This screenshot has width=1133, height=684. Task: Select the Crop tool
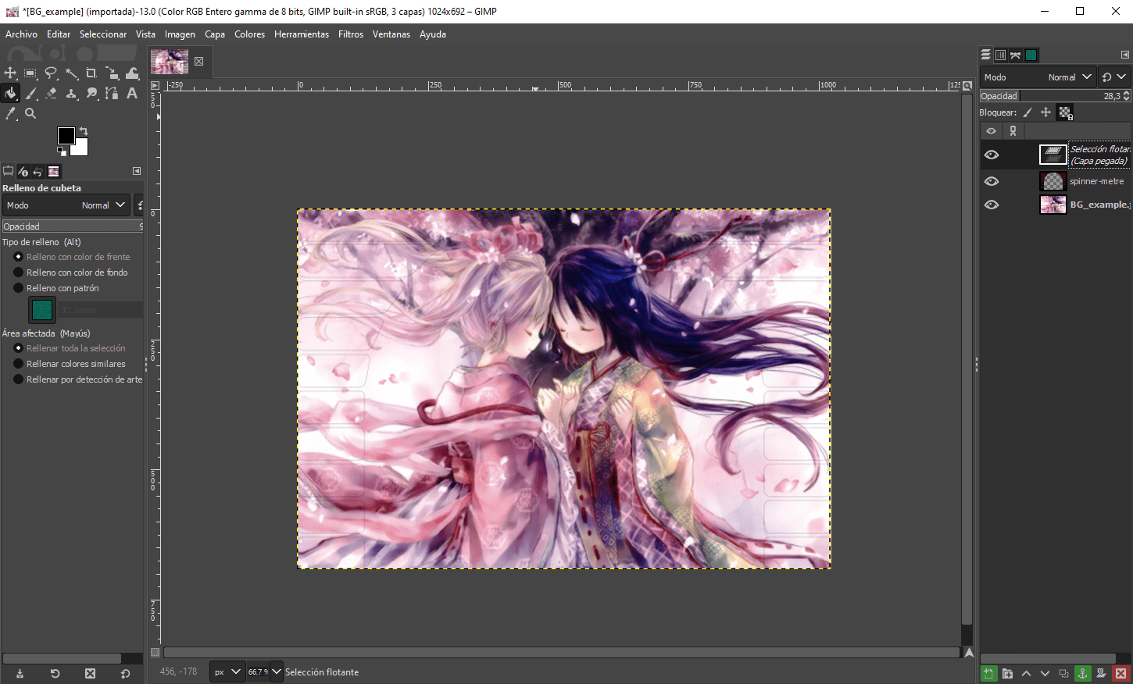(91, 73)
